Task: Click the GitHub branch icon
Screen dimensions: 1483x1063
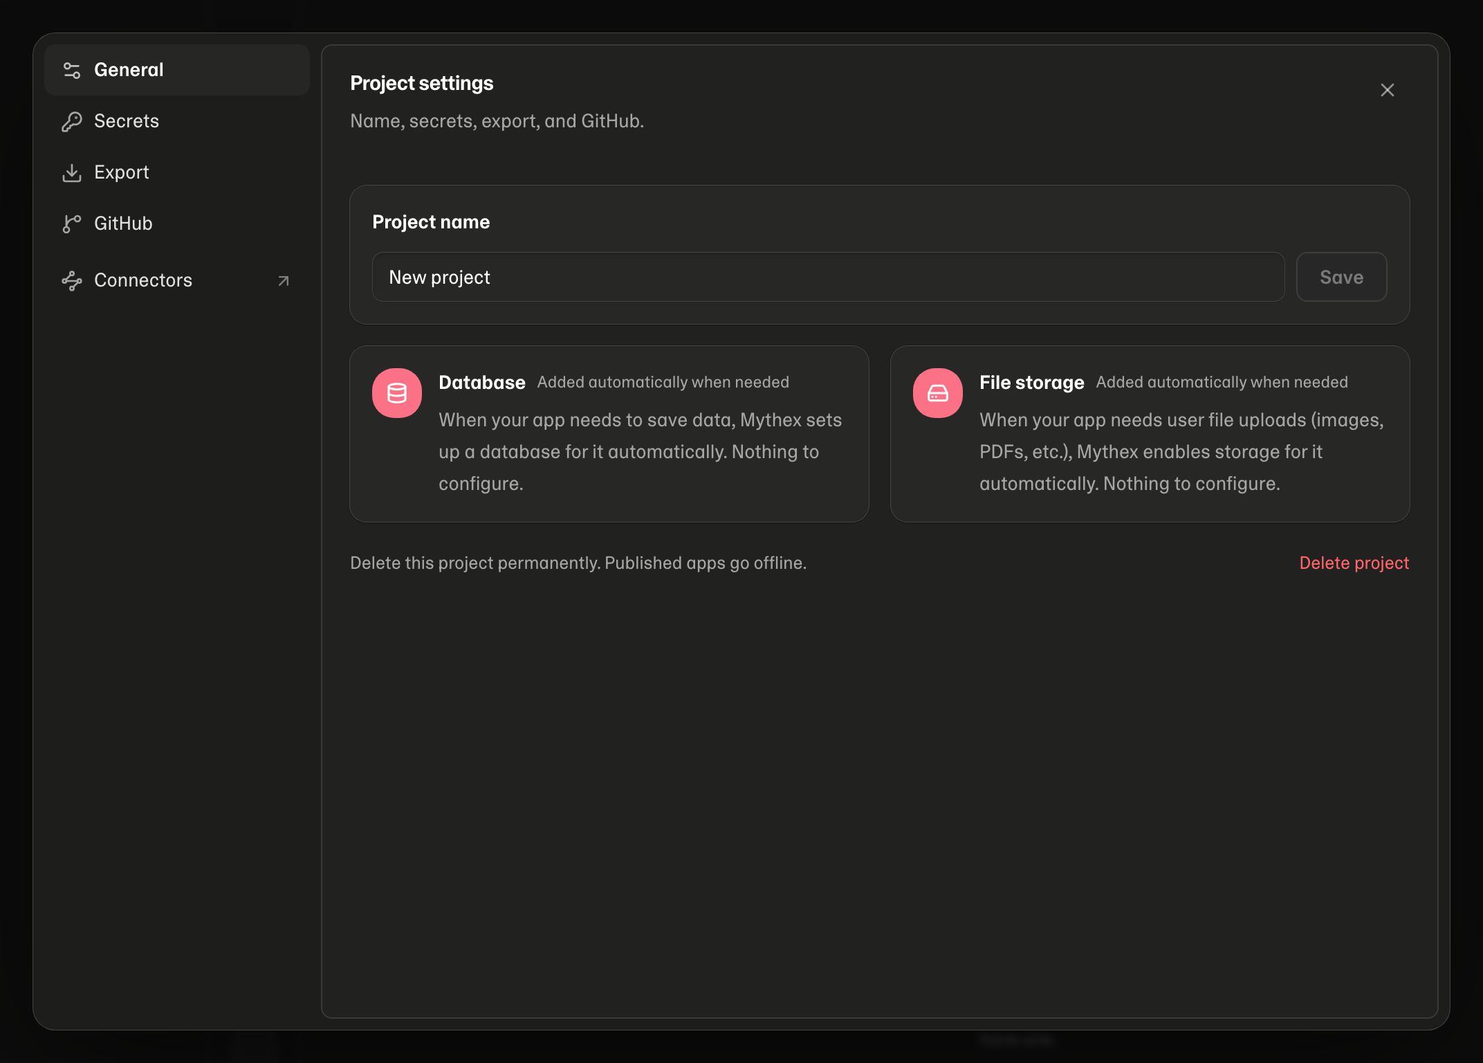Action: 72,224
